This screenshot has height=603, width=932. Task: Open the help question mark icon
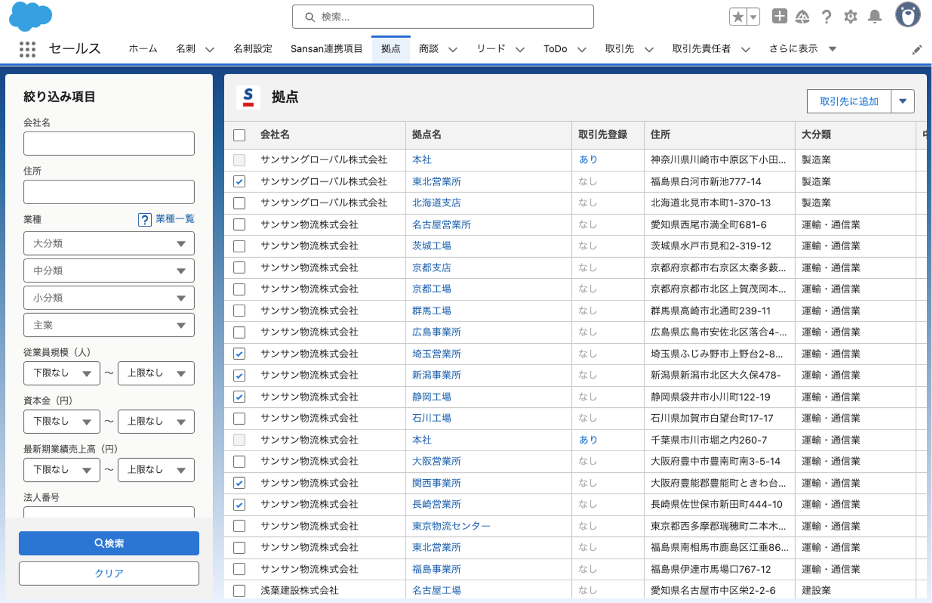[826, 17]
